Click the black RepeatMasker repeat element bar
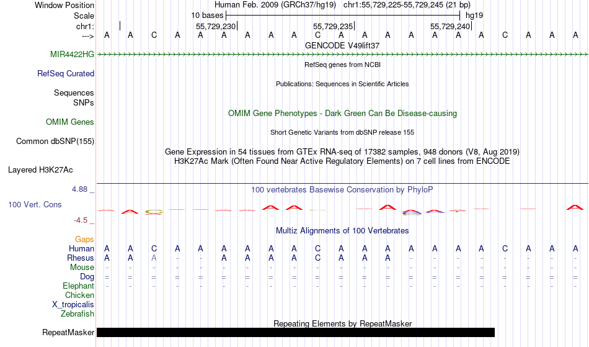The image size is (589, 347). click(296, 332)
